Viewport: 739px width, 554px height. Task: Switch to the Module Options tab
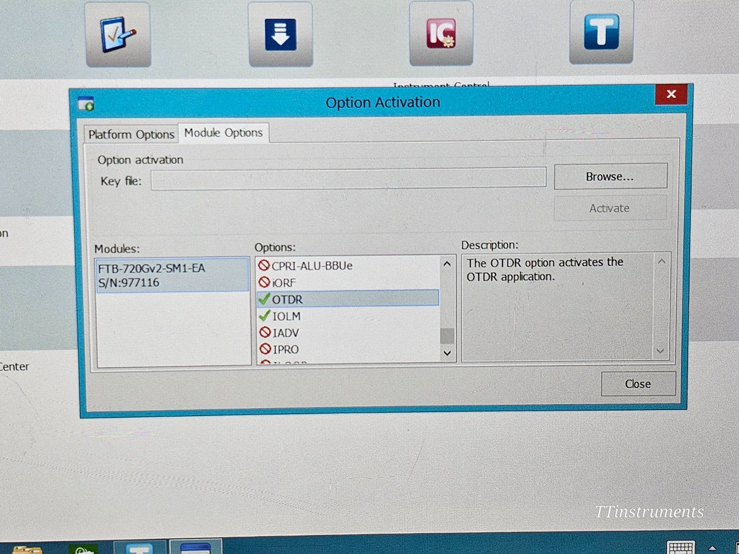click(223, 132)
